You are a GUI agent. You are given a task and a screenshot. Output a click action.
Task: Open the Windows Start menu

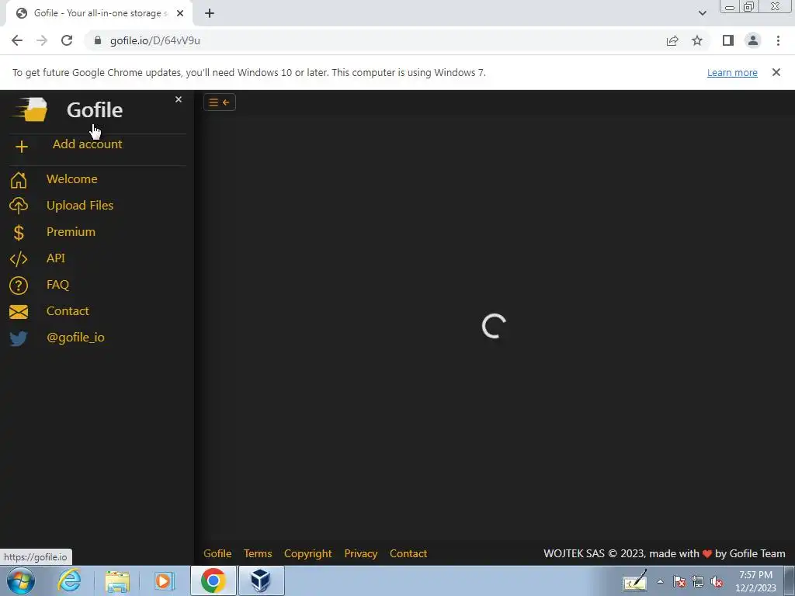21,580
